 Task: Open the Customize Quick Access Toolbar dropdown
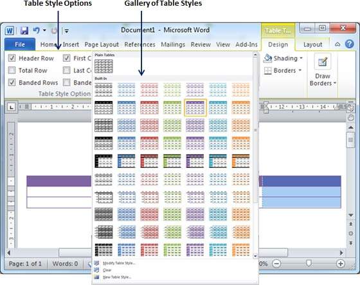point(67,31)
